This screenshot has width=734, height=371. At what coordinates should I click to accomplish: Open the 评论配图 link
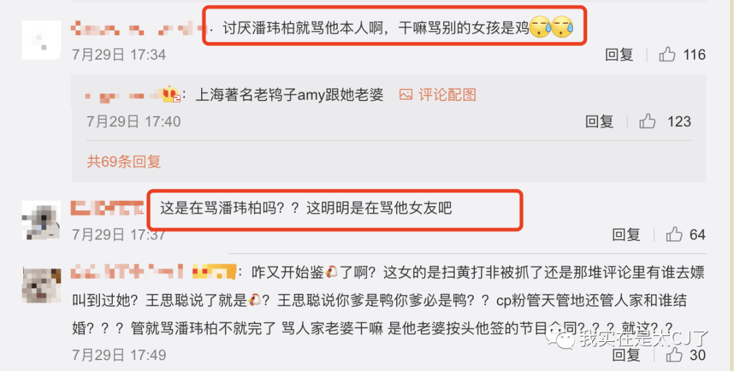447,95
